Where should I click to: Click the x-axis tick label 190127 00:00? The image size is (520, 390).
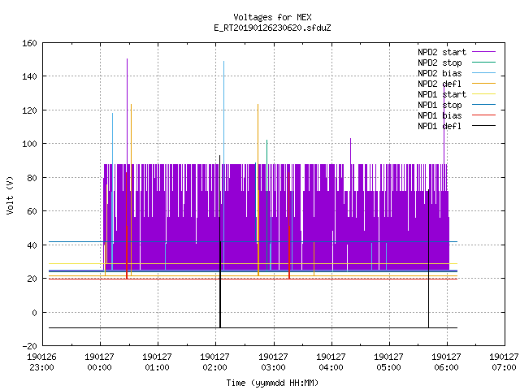pos(99,362)
